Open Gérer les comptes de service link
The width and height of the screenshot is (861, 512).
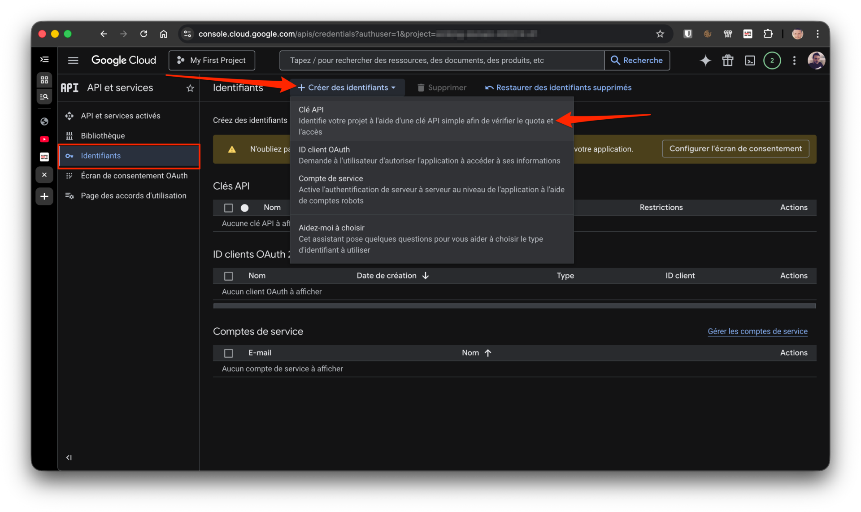click(757, 331)
